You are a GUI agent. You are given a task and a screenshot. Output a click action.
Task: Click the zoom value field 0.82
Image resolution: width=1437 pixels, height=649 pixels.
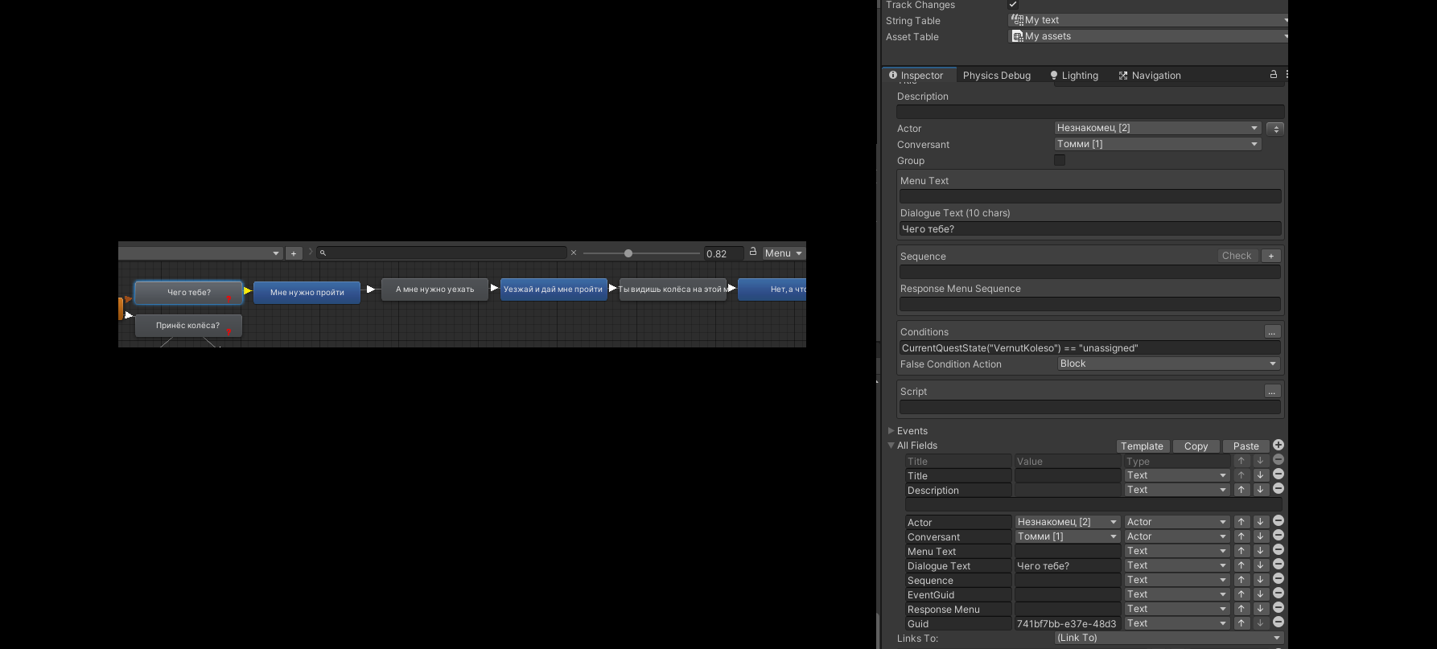(x=723, y=253)
